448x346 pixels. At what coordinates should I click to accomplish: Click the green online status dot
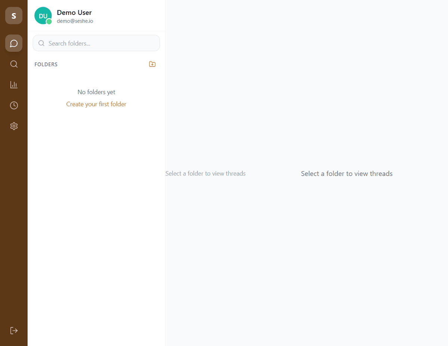[x=49, y=22]
